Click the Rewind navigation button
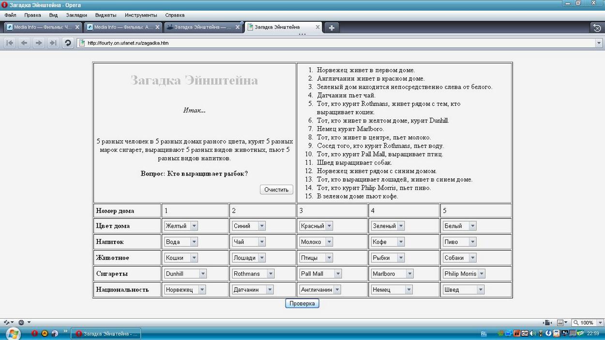The image size is (605, 340). pos(9,43)
